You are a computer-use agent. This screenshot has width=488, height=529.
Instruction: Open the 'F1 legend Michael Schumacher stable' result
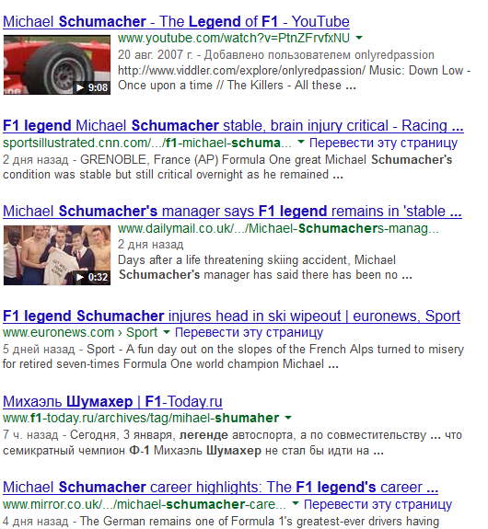click(x=233, y=126)
